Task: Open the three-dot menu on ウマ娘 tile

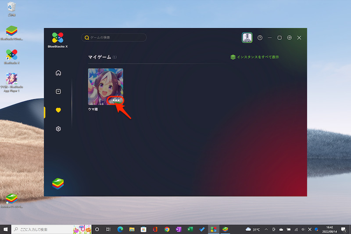Action: click(x=116, y=101)
